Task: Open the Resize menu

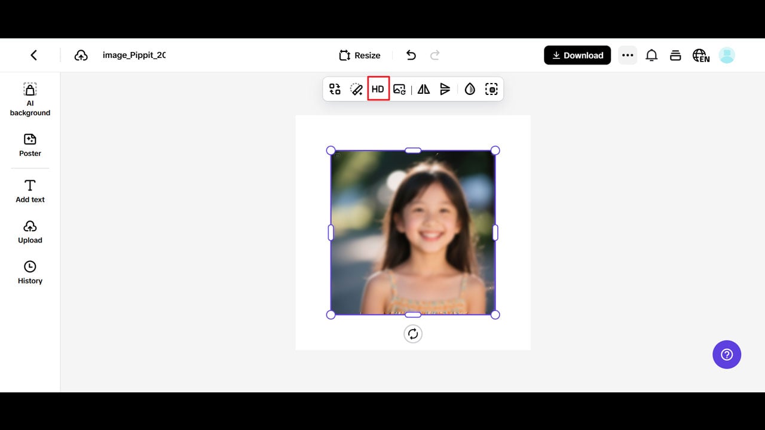Action: 359,55
